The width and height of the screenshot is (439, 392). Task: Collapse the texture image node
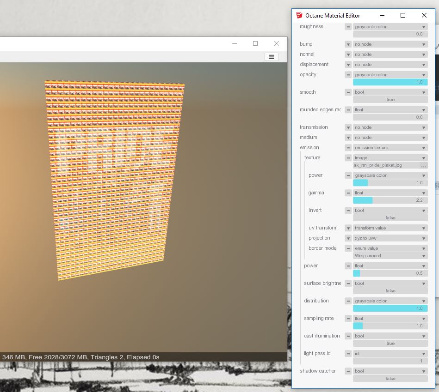coord(348,158)
